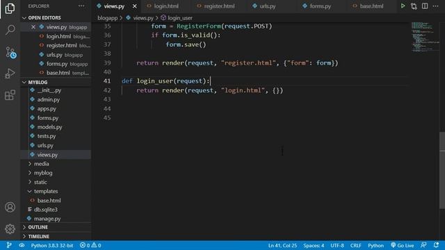Expand the static folder
The width and height of the screenshot is (445, 250).
(x=40, y=182)
